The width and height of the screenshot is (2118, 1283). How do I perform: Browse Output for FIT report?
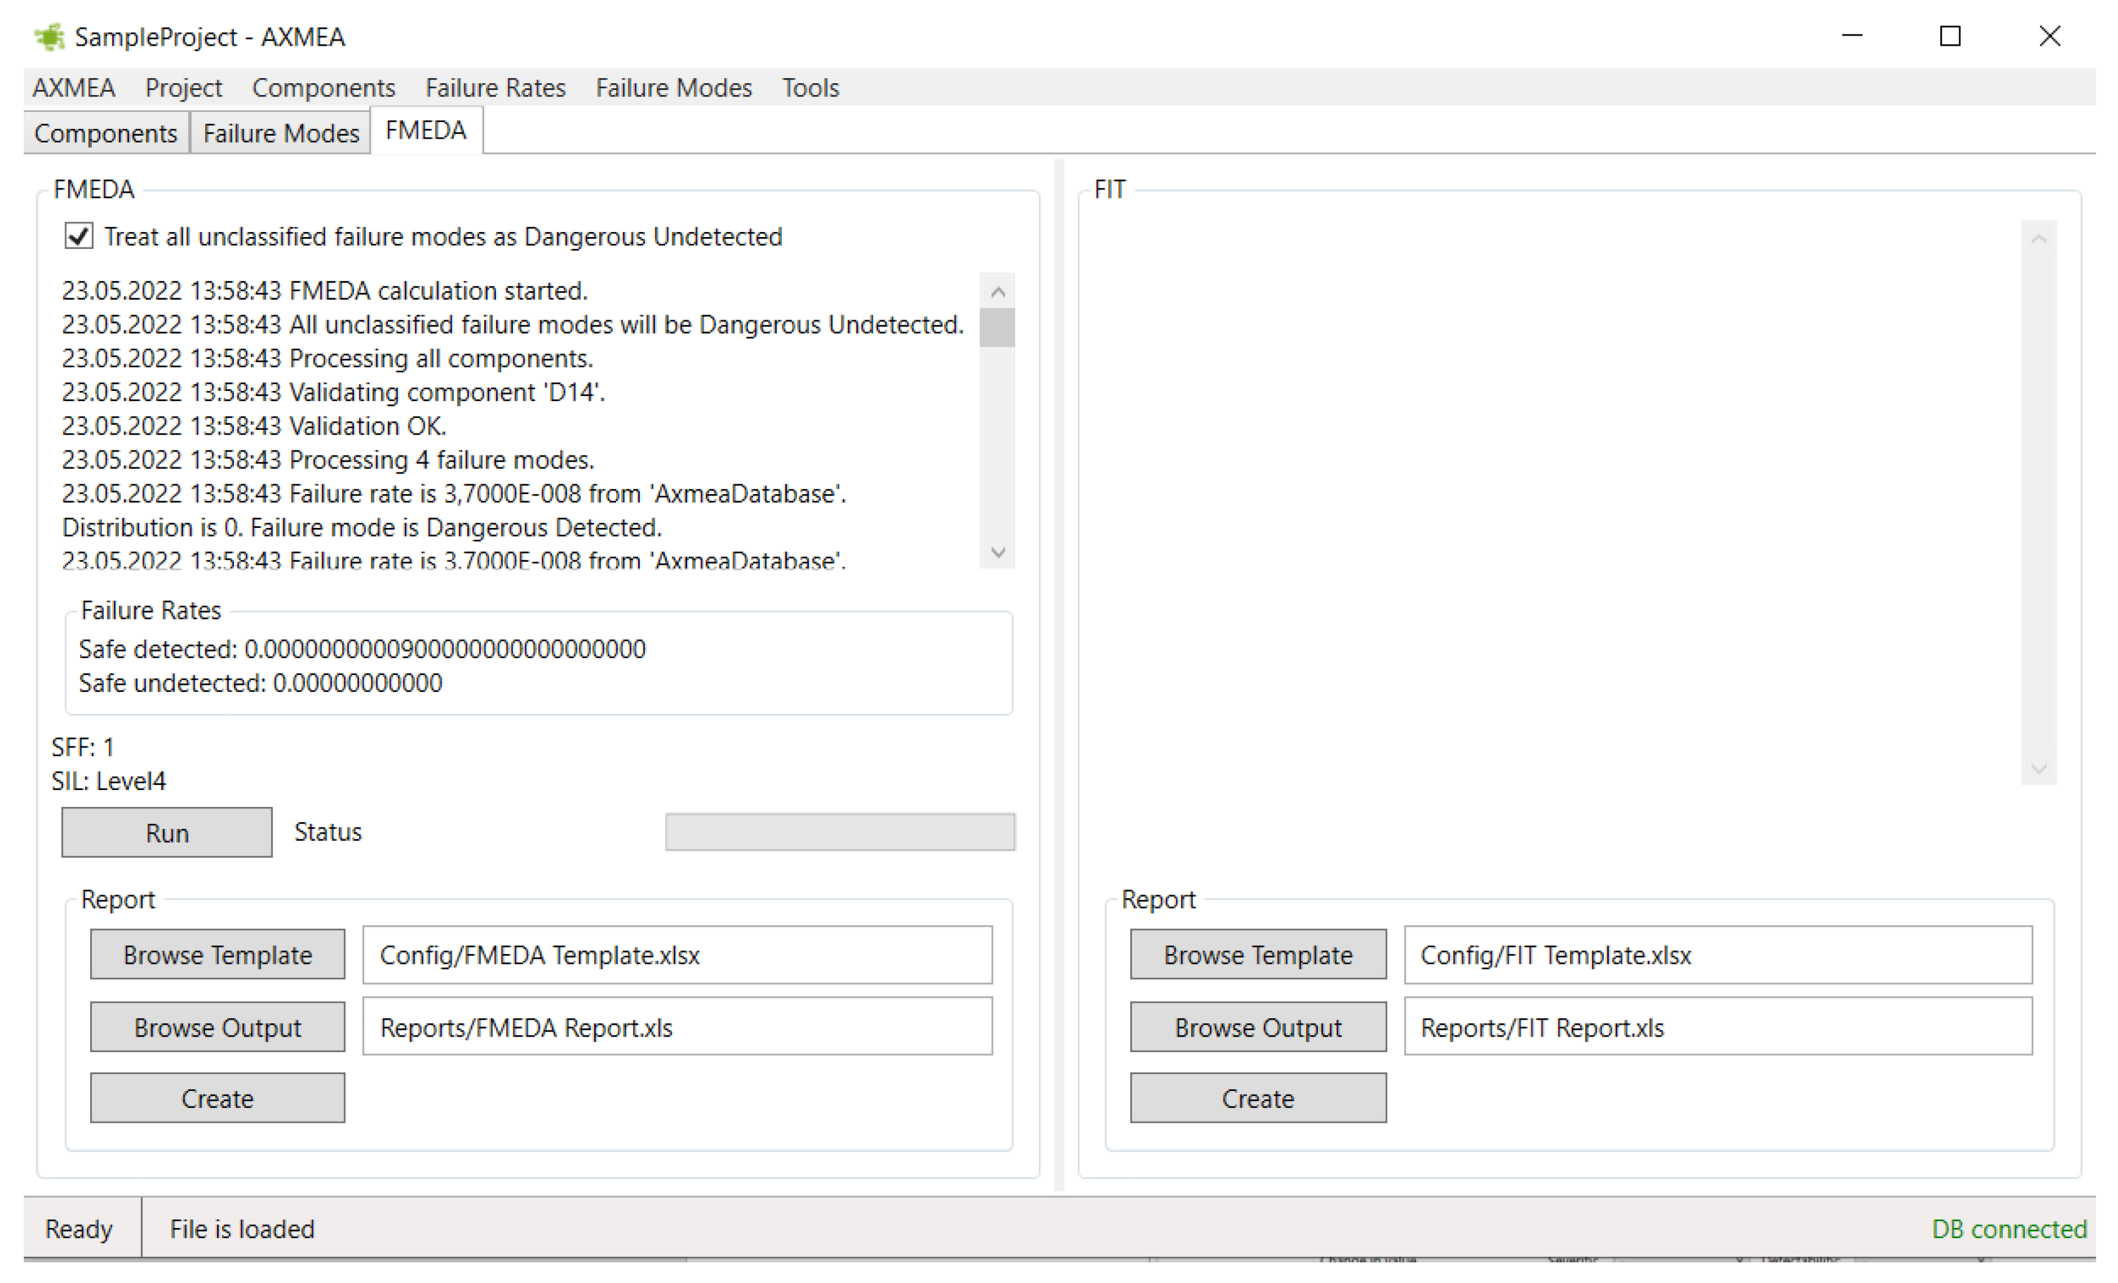1257,1027
